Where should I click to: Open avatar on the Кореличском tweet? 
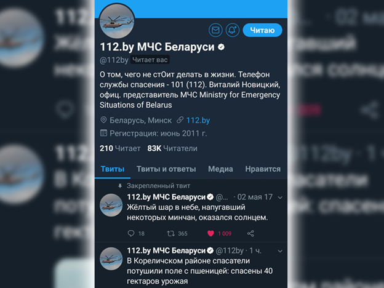tap(111, 258)
